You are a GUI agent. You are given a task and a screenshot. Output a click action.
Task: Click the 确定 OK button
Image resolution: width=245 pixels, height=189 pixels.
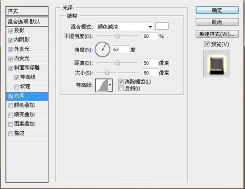[217, 10]
